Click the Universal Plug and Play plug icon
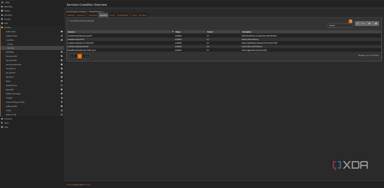384x188 pixels. [x=62, y=102]
